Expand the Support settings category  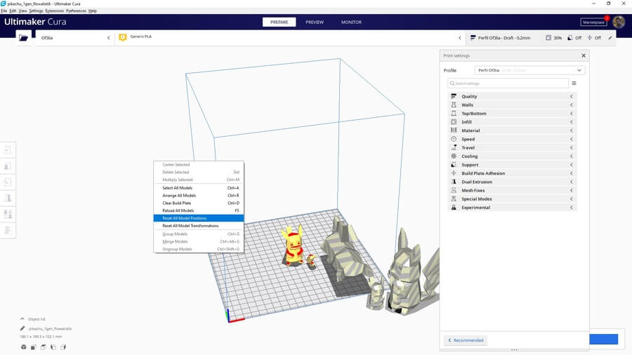[x=513, y=165]
